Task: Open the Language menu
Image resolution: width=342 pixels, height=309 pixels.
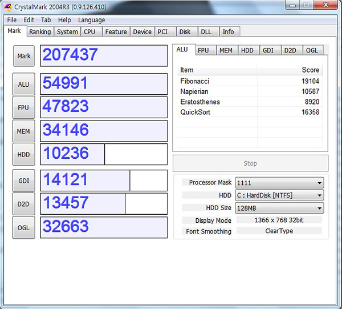Action: point(92,20)
